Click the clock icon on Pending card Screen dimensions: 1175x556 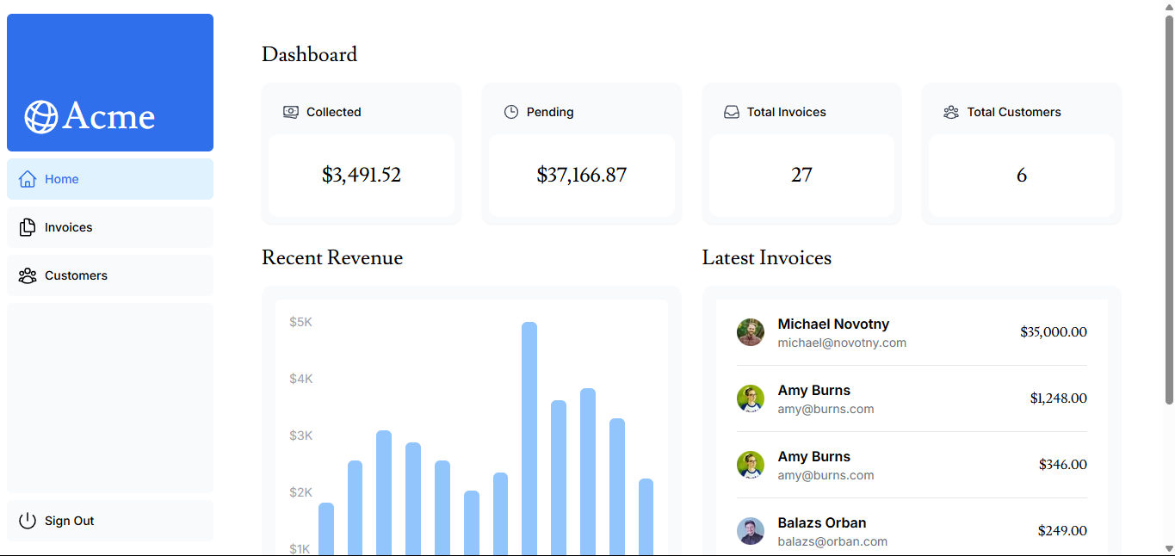508,111
